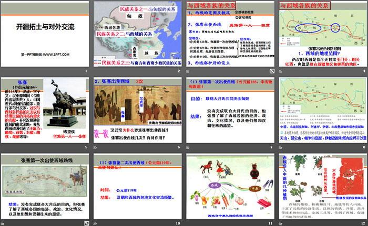Click slide number 6 label
Viewport: 368px width, 226px height.
pos(179,147)
